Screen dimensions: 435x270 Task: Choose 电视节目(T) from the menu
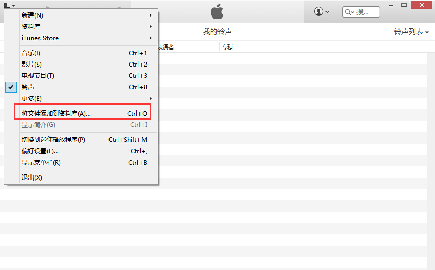click(x=87, y=76)
